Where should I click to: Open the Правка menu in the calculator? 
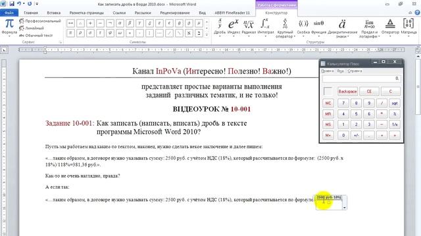[x=328, y=71]
